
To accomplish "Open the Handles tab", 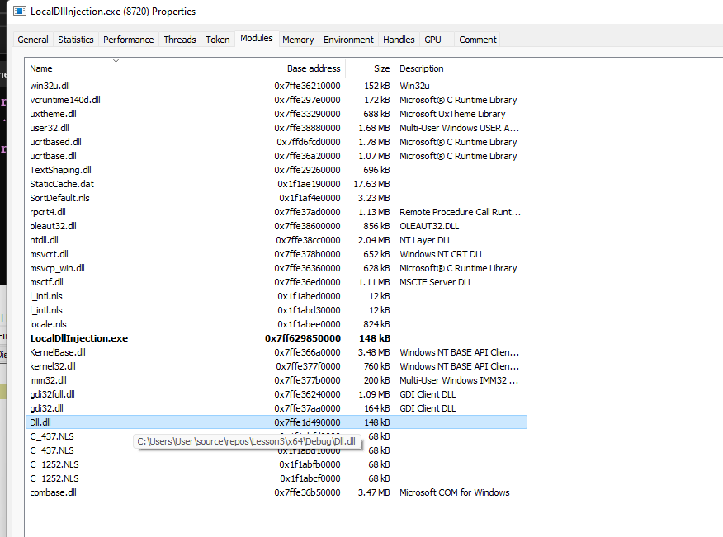I will [x=399, y=40].
